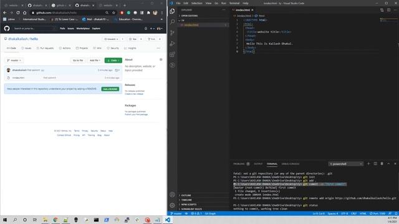Click the Go to file button
The image size is (399, 224).
click(x=78, y=60)
